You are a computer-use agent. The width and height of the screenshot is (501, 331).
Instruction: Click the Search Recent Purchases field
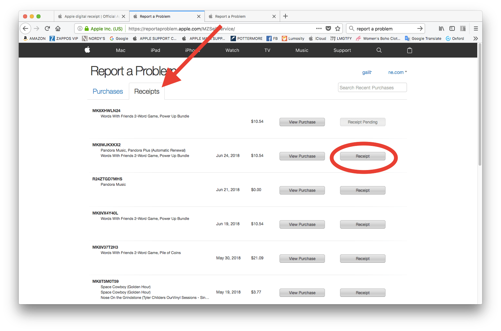(372, 87)
